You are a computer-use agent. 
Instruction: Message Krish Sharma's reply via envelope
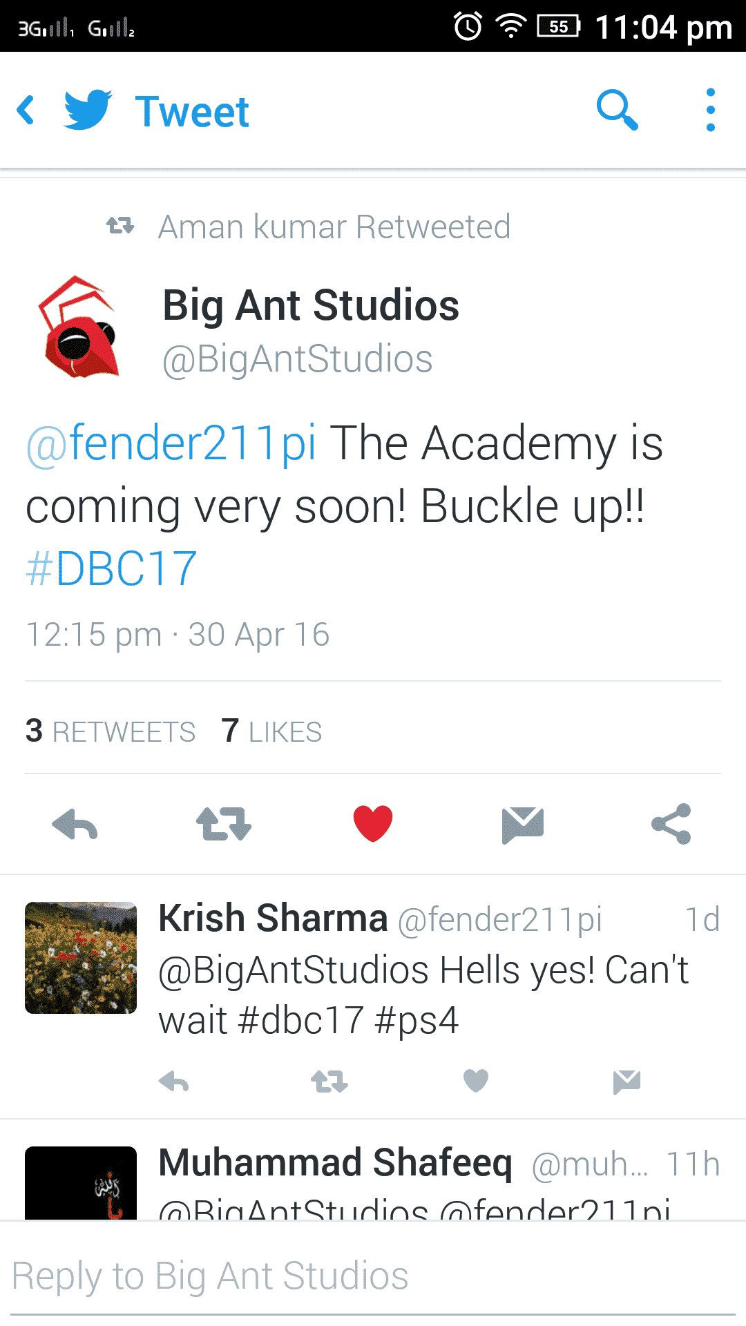pos(627,1082)
